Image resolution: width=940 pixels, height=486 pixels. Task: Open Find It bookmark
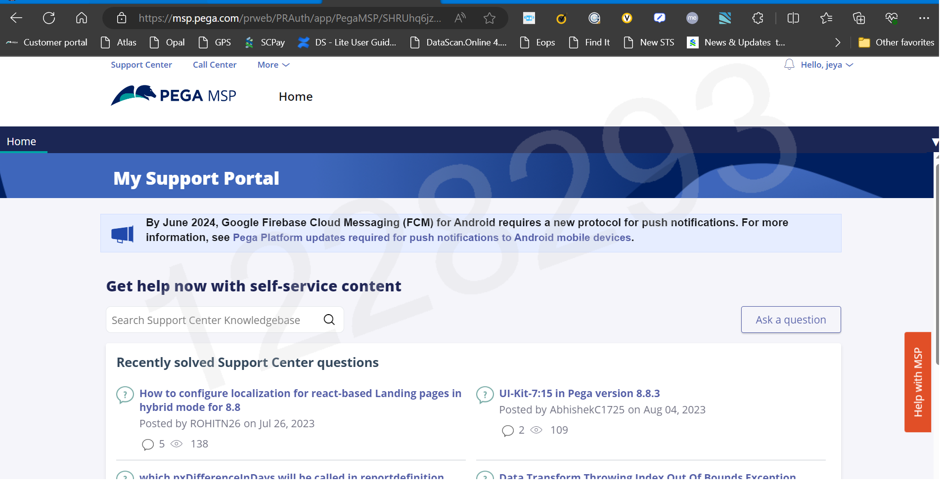coord(589,42)
